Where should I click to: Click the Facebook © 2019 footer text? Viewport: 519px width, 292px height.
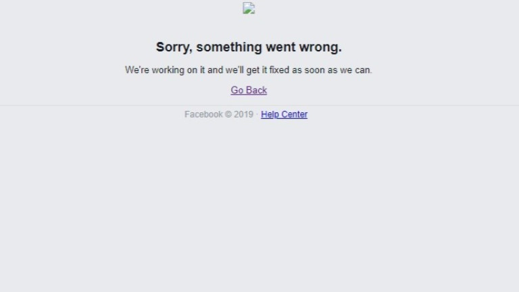219,114
